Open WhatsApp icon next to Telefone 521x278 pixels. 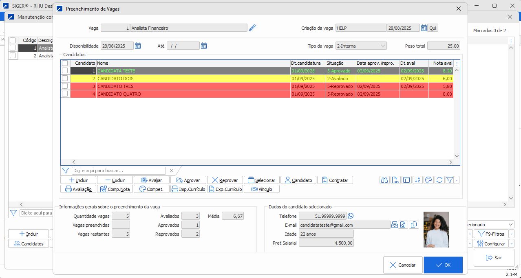351,216
